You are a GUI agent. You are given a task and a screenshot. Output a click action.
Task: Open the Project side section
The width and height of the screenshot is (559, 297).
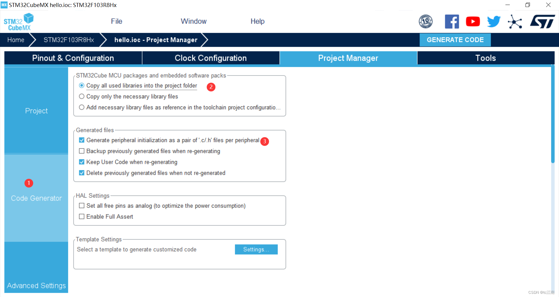[36, 111]
